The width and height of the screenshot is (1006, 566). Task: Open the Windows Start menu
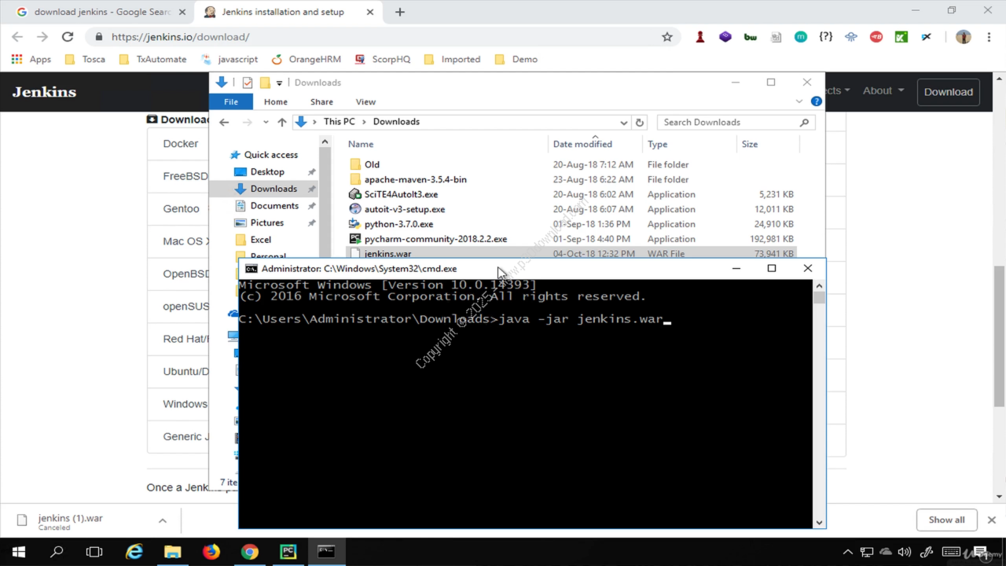coord(19,552)
